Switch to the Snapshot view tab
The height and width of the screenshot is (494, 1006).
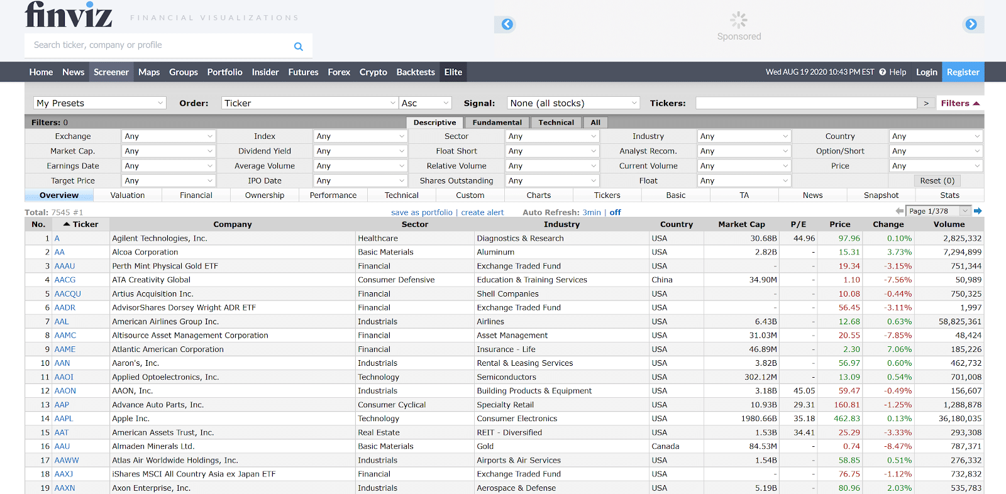(x=882, y=195)
